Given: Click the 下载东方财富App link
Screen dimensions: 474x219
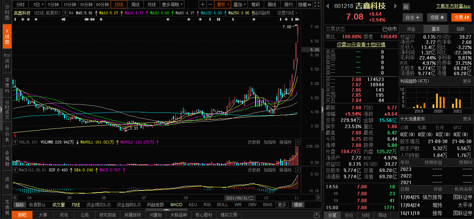Looking at the screenshot, I should (453, 6).
